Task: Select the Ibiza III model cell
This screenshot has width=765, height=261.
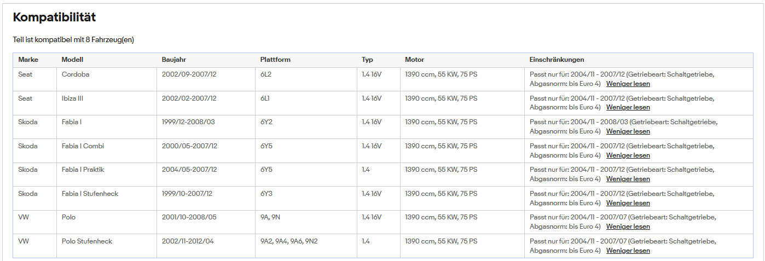Action: tap(107, 103)
